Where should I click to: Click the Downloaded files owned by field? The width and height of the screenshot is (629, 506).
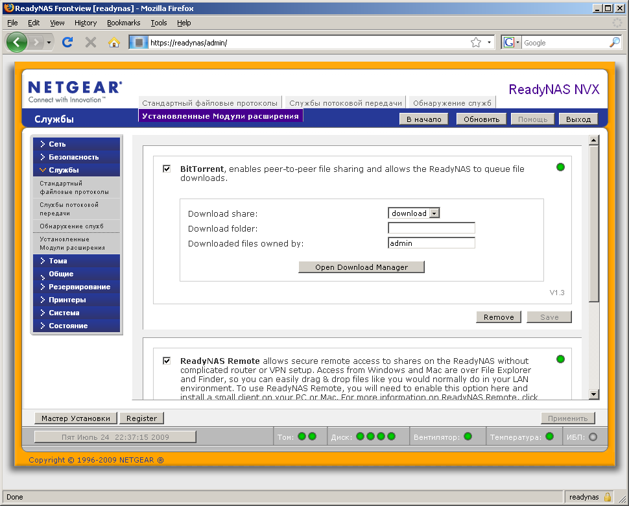[431, 243]
